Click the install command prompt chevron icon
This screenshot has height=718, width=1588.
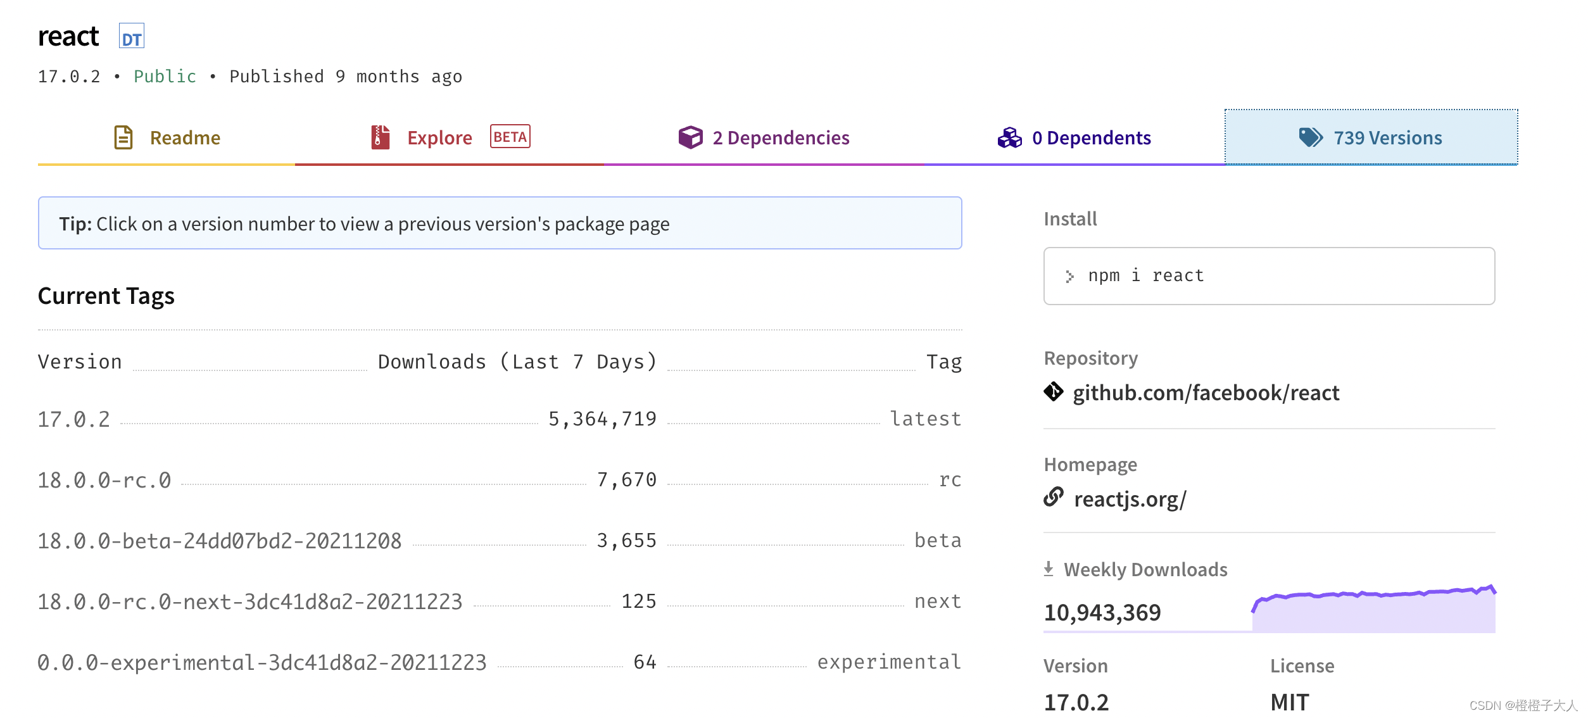pos(1069,276)
